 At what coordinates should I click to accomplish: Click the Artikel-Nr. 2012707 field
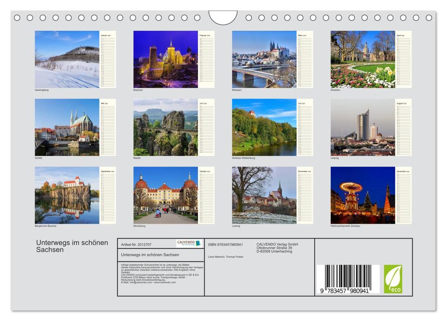pyautogui.click(x=136, y=245)
